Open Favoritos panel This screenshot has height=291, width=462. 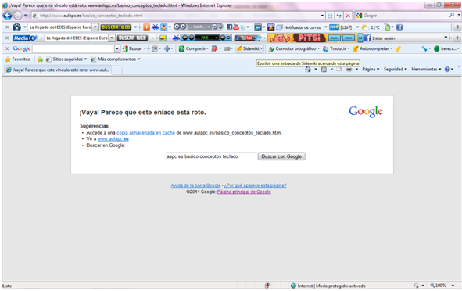(18, 59)
